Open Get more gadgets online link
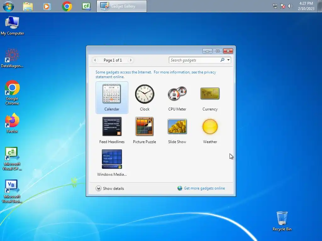The width and height of the screenshot is (322, 241). pos(204,188)
